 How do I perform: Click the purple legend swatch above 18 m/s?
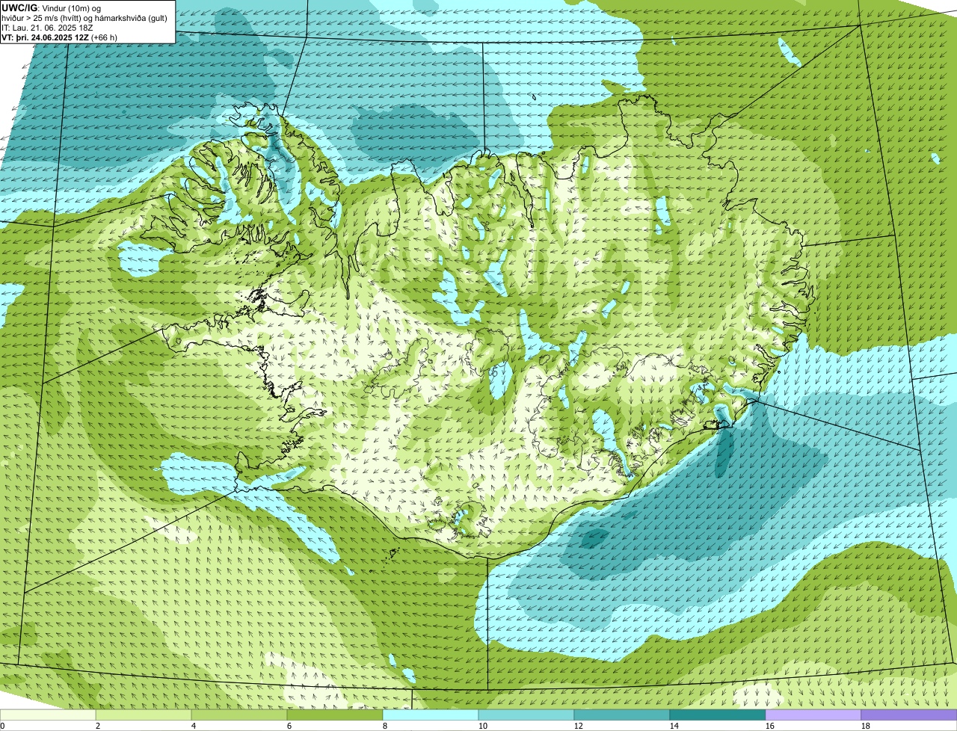pyautogui.click(x=909, y=715)
